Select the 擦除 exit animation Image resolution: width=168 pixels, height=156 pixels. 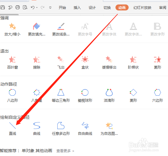pos(37,63)
